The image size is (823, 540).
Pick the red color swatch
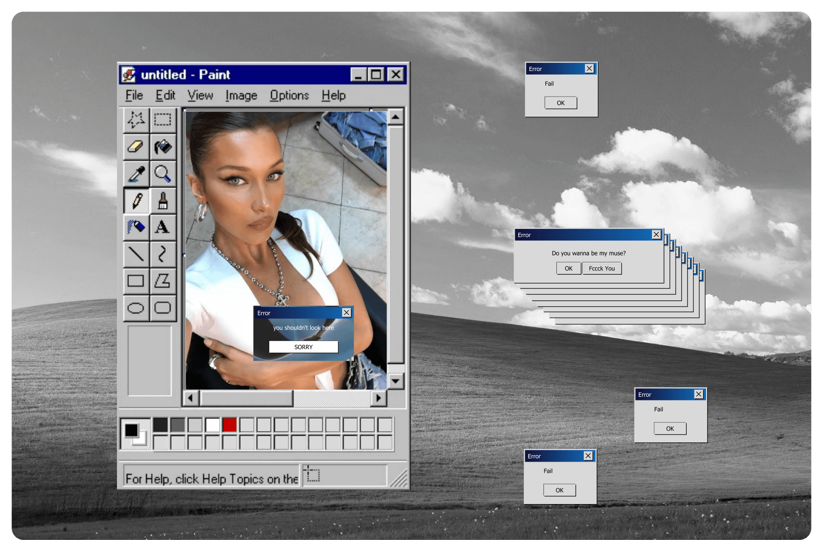229,425
